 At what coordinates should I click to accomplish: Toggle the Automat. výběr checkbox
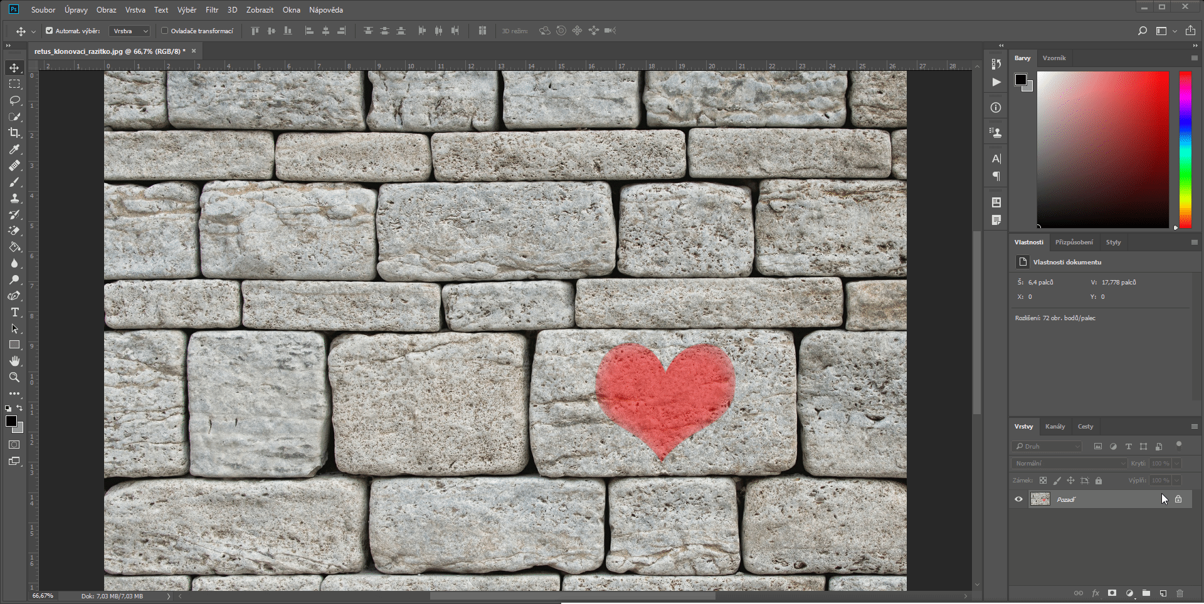point(48,30)
